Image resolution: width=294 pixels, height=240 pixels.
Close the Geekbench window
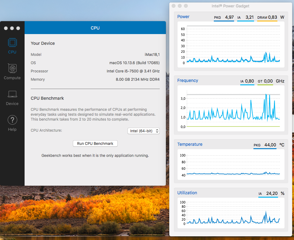[6, 28]
